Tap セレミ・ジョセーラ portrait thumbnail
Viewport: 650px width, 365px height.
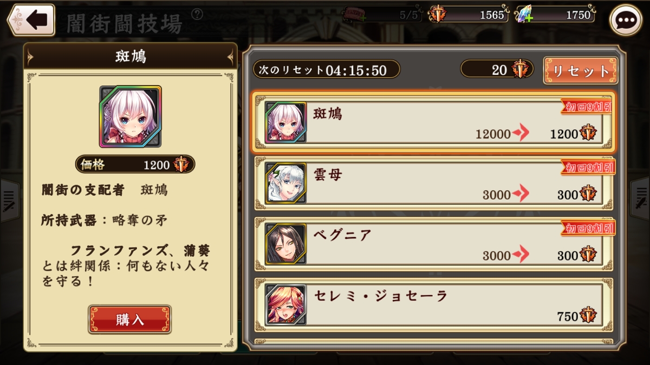pyautogui.click(x=286, y=304)
